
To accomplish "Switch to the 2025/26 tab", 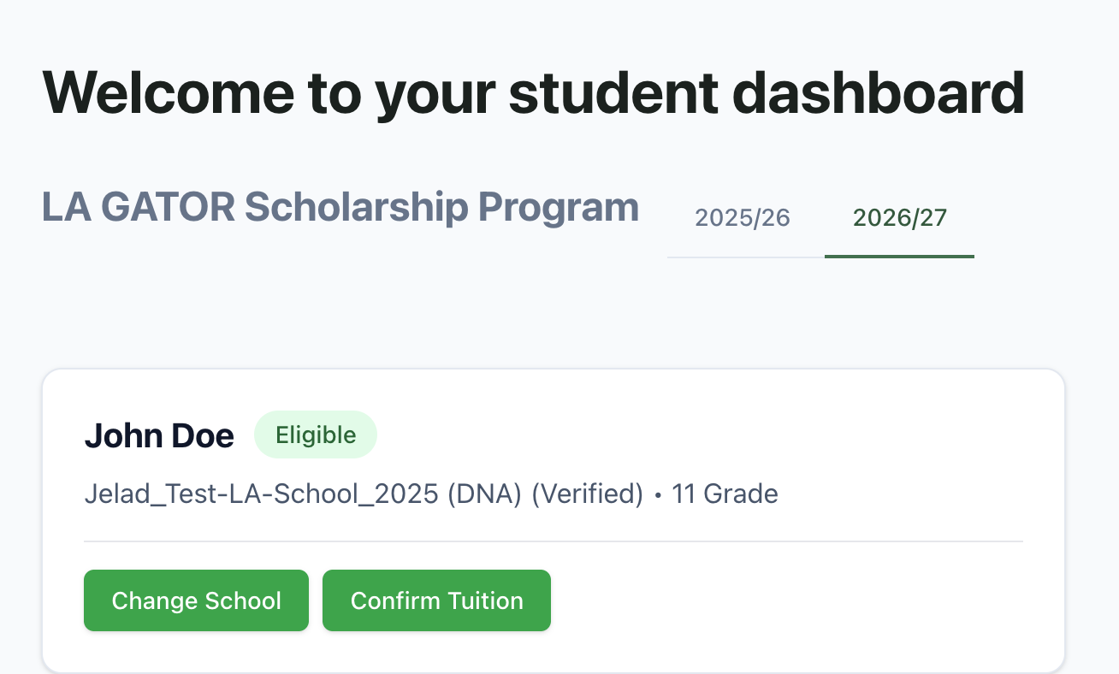I will coord(742,218).
